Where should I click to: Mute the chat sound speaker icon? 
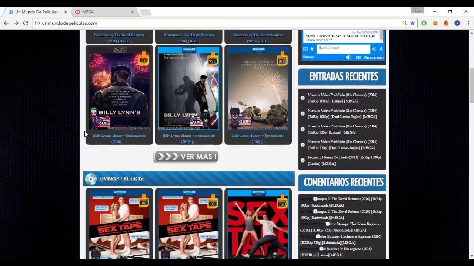coord(348,58)
